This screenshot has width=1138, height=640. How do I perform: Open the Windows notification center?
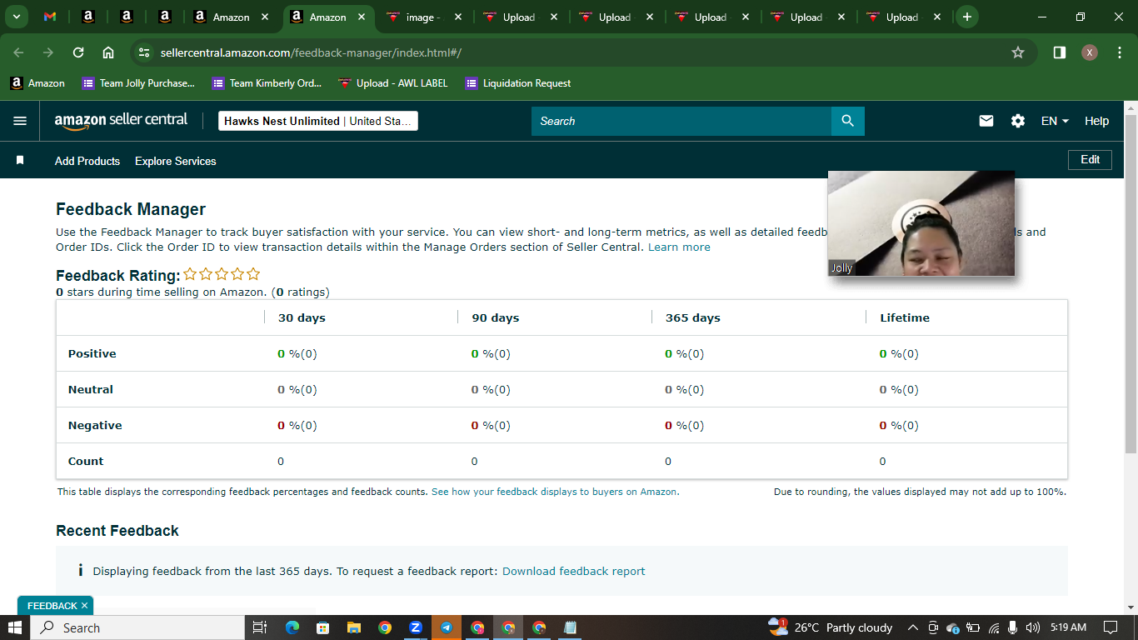(1111, 627)
